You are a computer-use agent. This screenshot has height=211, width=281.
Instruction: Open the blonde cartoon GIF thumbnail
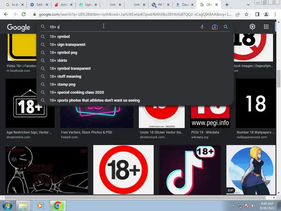[251, 170]
